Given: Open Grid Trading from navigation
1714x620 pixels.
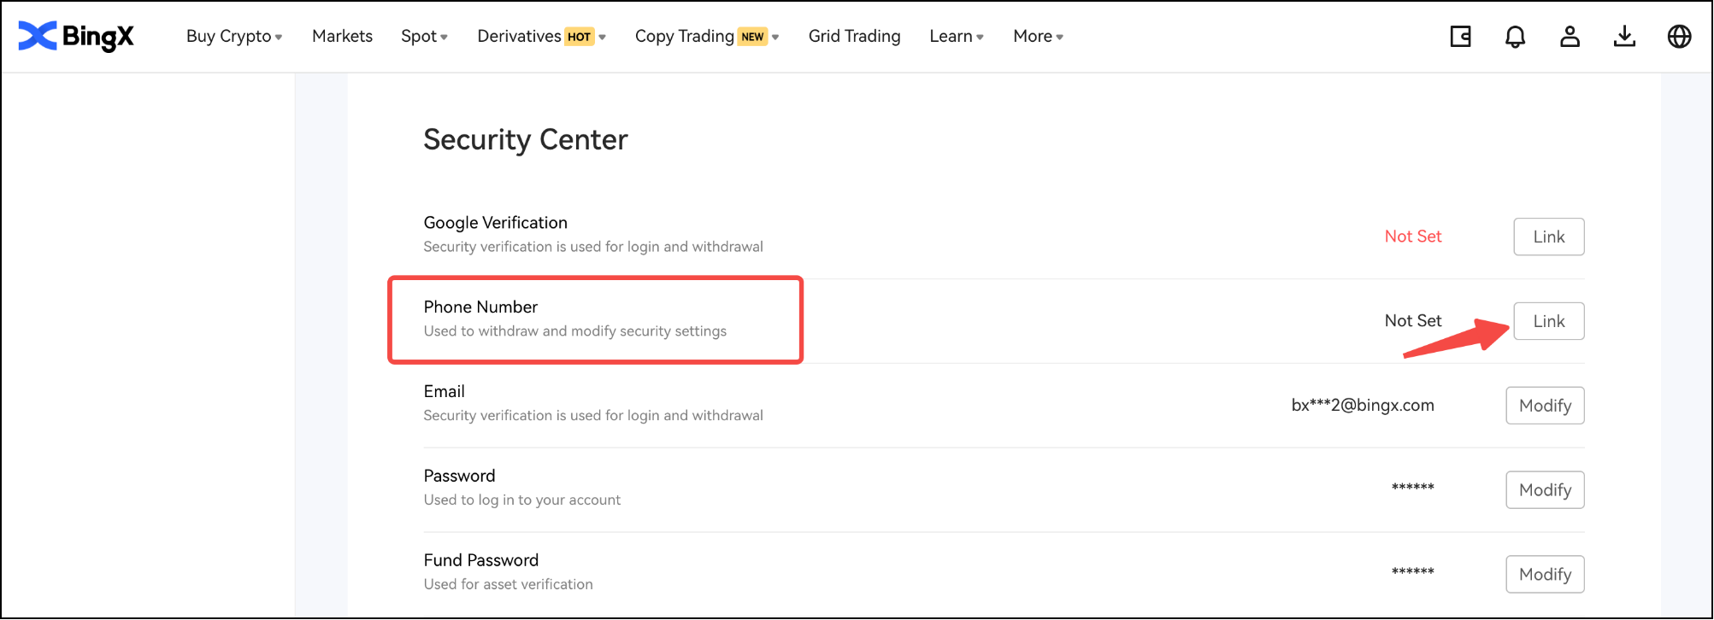Looking at the screenshot, I should pos(854,37).
